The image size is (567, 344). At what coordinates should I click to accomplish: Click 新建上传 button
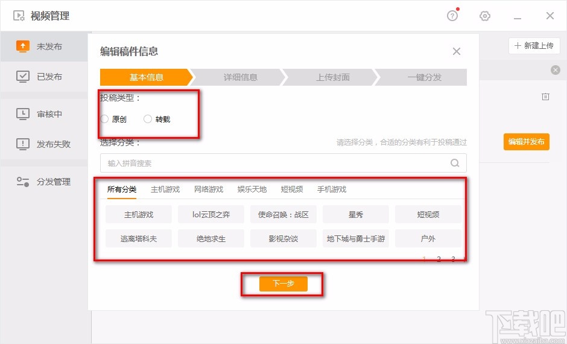pyautogui.click(x=534, y=46)
